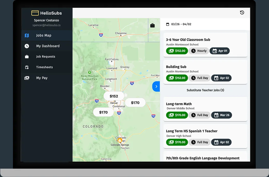The height and width of the screenshot is (177, 269).
Task: Go to Job Requests in the sidebar
Action: pyautogui.click(x=47, y=56)
